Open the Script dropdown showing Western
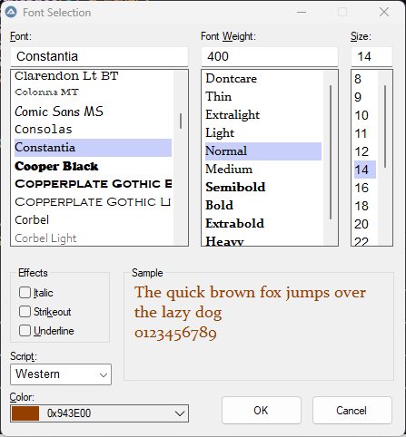The height and width of the screenshot is (437, 406). pos(61,374)
